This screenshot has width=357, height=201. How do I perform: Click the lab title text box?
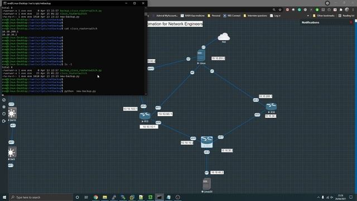coord(175,24)
